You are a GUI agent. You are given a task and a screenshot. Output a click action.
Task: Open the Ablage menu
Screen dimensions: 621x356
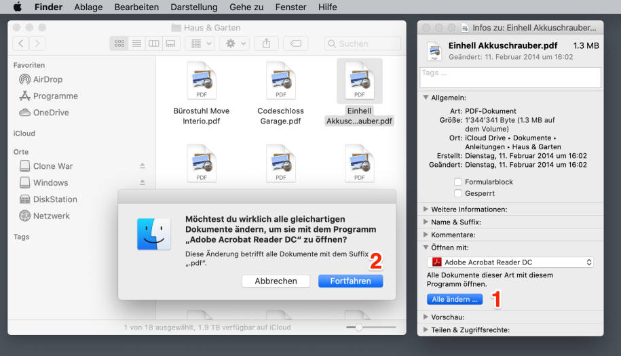pos(88,7)
